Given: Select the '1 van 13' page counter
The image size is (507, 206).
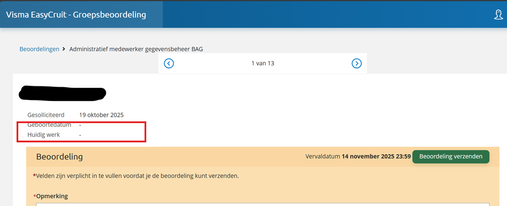Looking at the screenshot, I should tap(263, 63).
